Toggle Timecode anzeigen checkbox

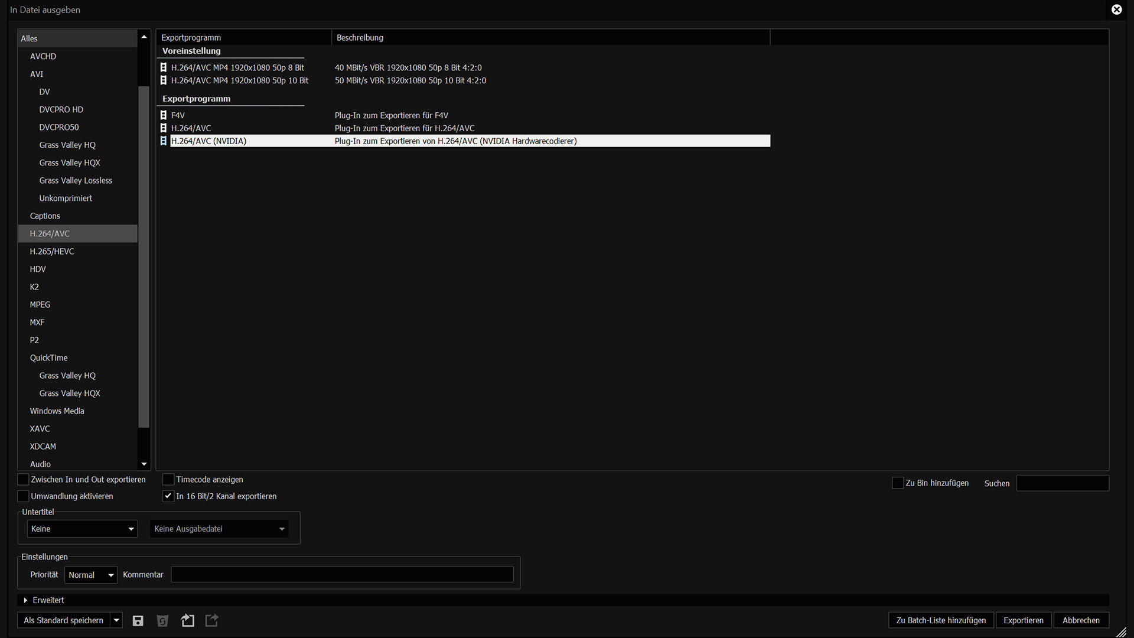coord(168,479)
